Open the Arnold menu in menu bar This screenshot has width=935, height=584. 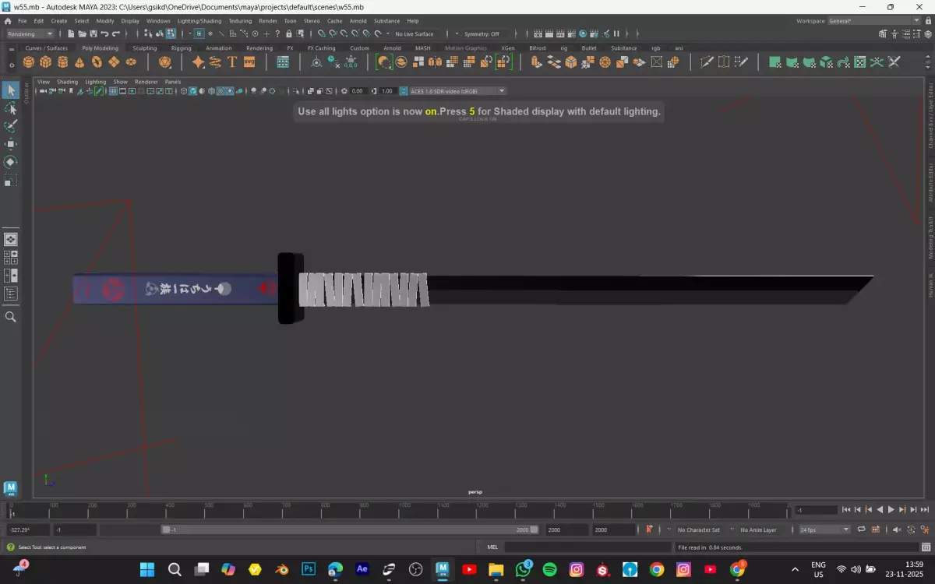click(358, 21)
